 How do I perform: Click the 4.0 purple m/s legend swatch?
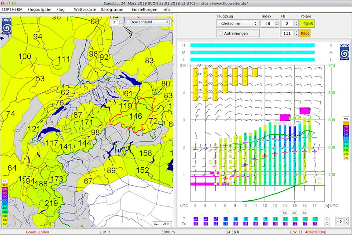click(346, 127)
